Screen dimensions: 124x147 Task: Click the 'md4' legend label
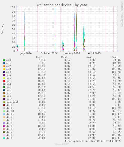coord(9,72)
